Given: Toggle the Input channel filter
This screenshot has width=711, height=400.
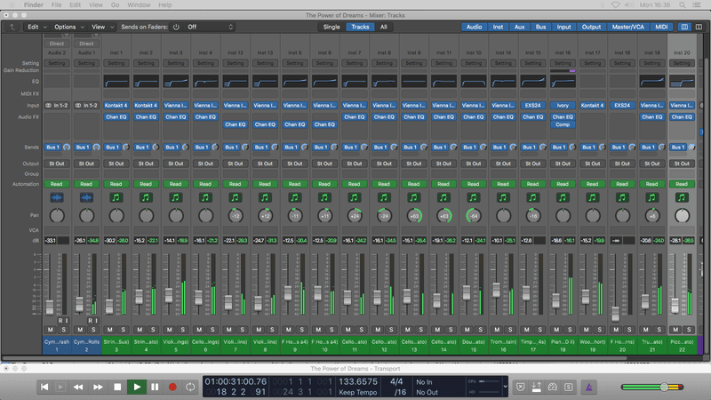Looking at the screenshot, I should coord(563,27).
